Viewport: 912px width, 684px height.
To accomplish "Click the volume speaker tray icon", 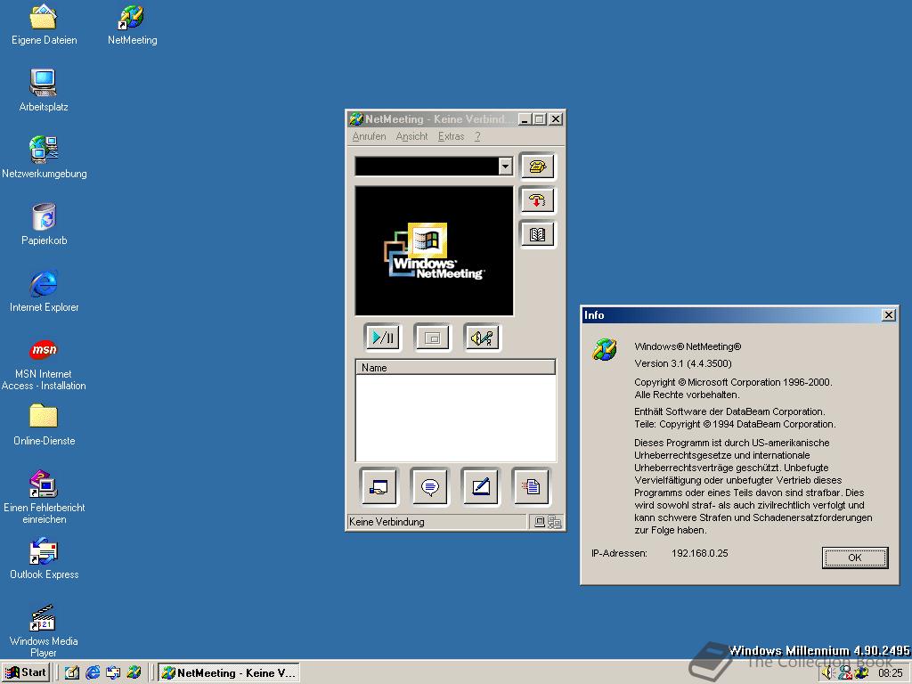I will pos(828,673).
